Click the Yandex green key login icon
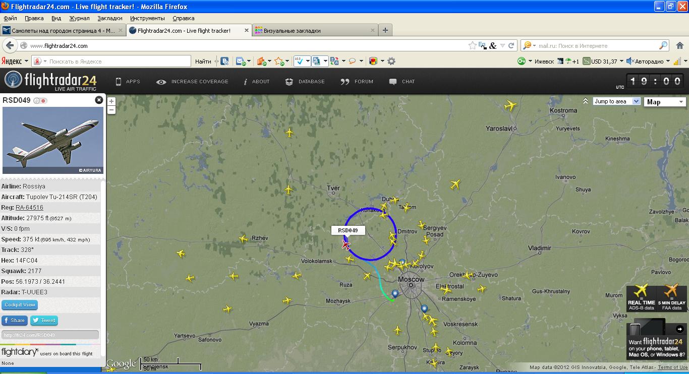Screen dimensions: 689x374 coord(522,61)
